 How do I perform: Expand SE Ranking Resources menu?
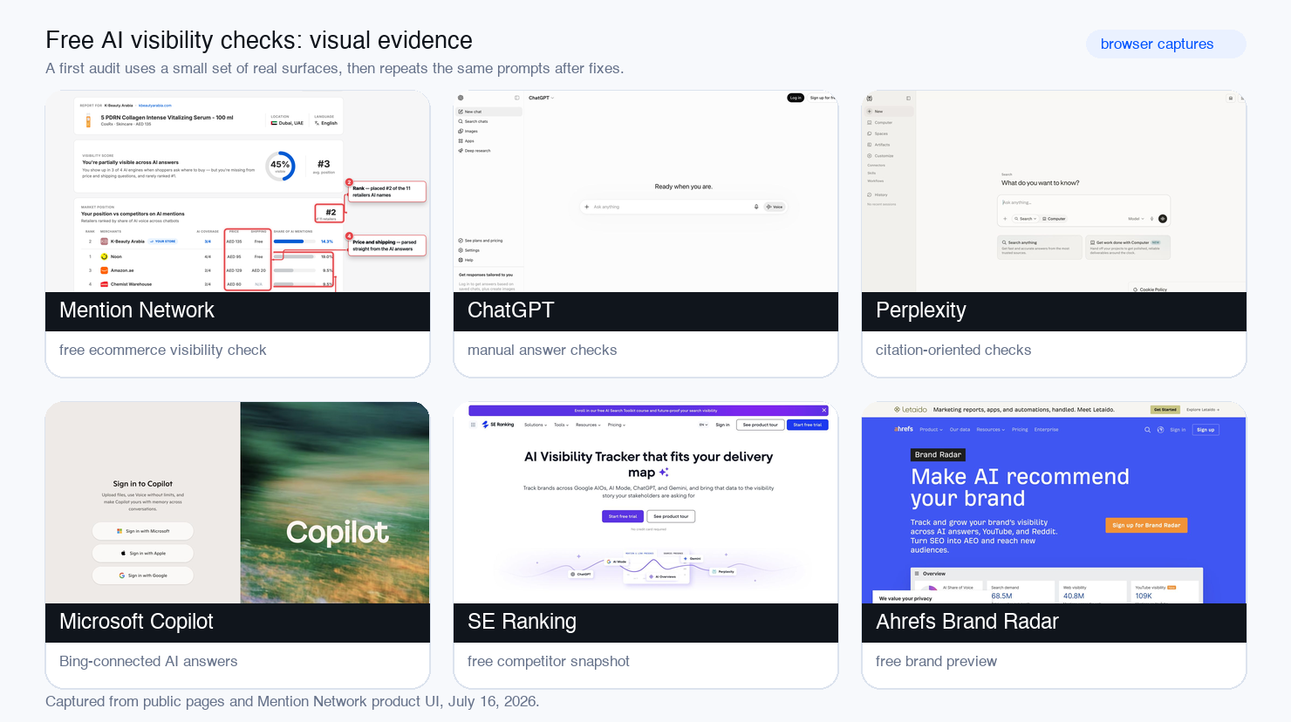point(589,425)
